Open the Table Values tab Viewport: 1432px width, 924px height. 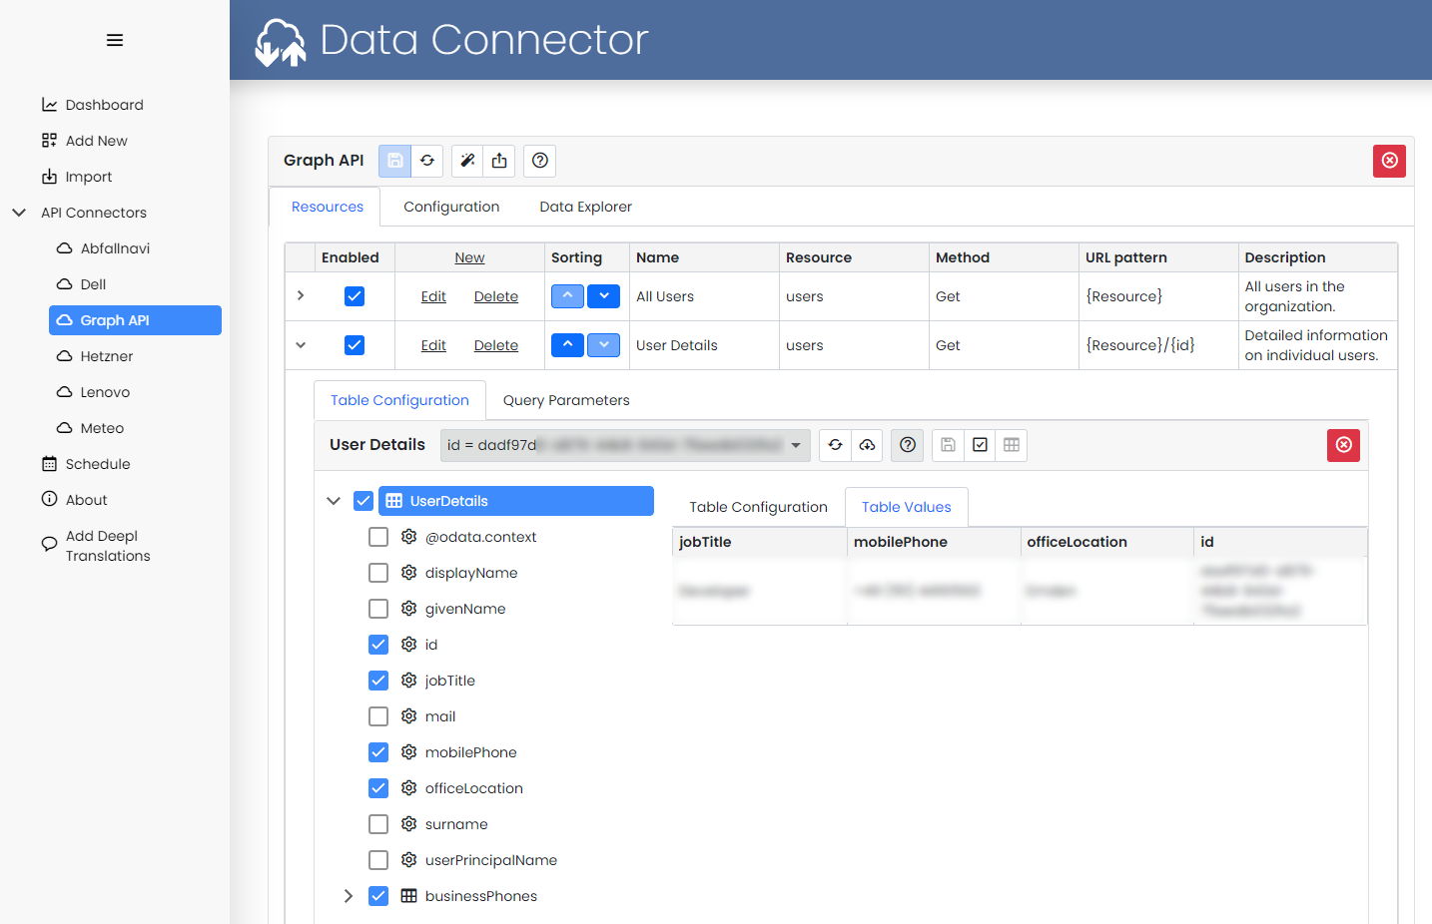point(907,507)
